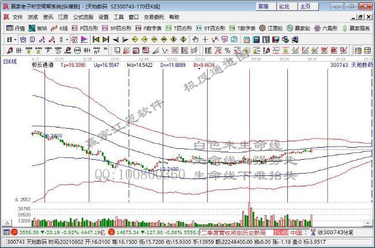Screen dimensions: 375x248
Task: Open the P四方形 tool
Action: pyautogui.click(x=85, y=28)
